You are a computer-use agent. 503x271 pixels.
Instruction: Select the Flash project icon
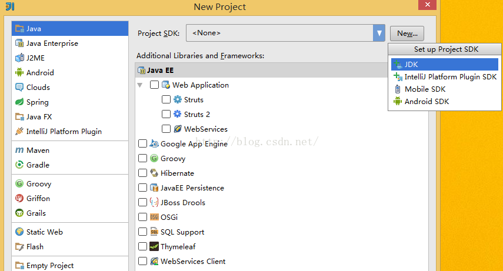point(19,247)
